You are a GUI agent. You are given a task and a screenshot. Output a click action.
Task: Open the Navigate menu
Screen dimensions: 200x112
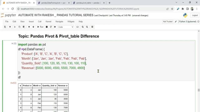59,21
